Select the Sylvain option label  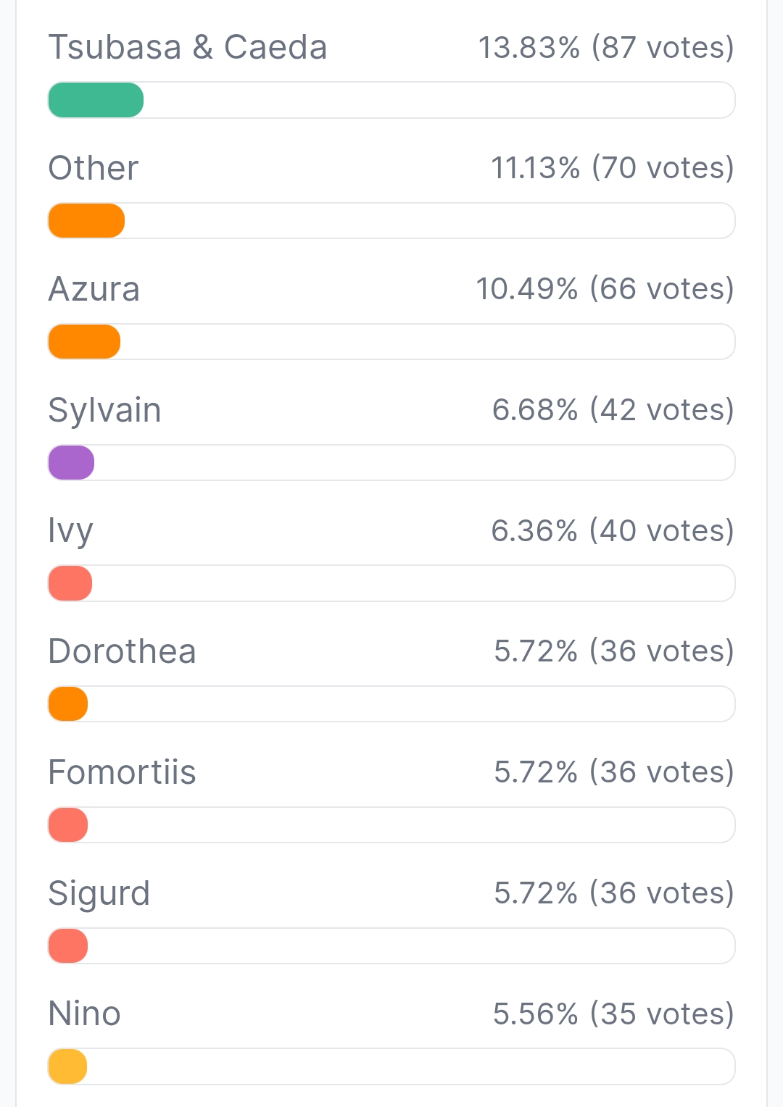[105, 411]
